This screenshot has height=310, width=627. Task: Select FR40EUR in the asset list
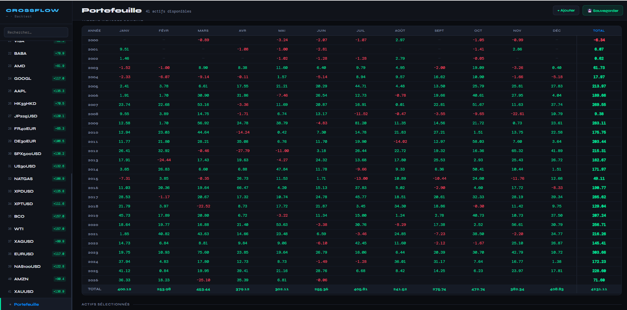click(x=36, y=129)
